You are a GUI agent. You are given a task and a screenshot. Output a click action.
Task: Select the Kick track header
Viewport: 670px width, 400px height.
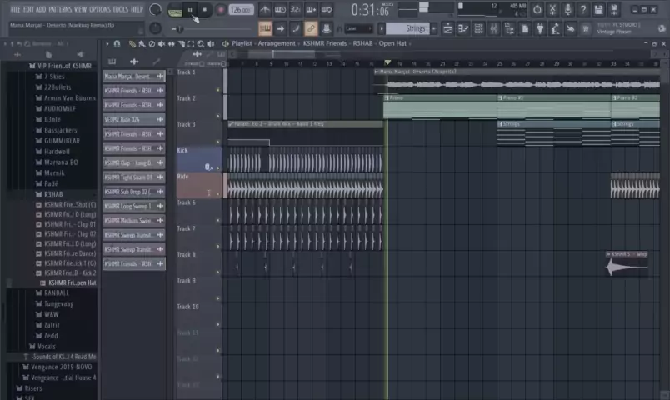(199, 159)
